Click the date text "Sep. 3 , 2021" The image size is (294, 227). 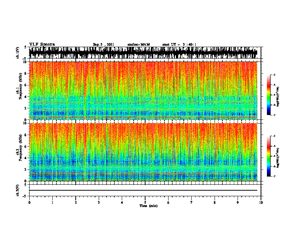(104, 45)
